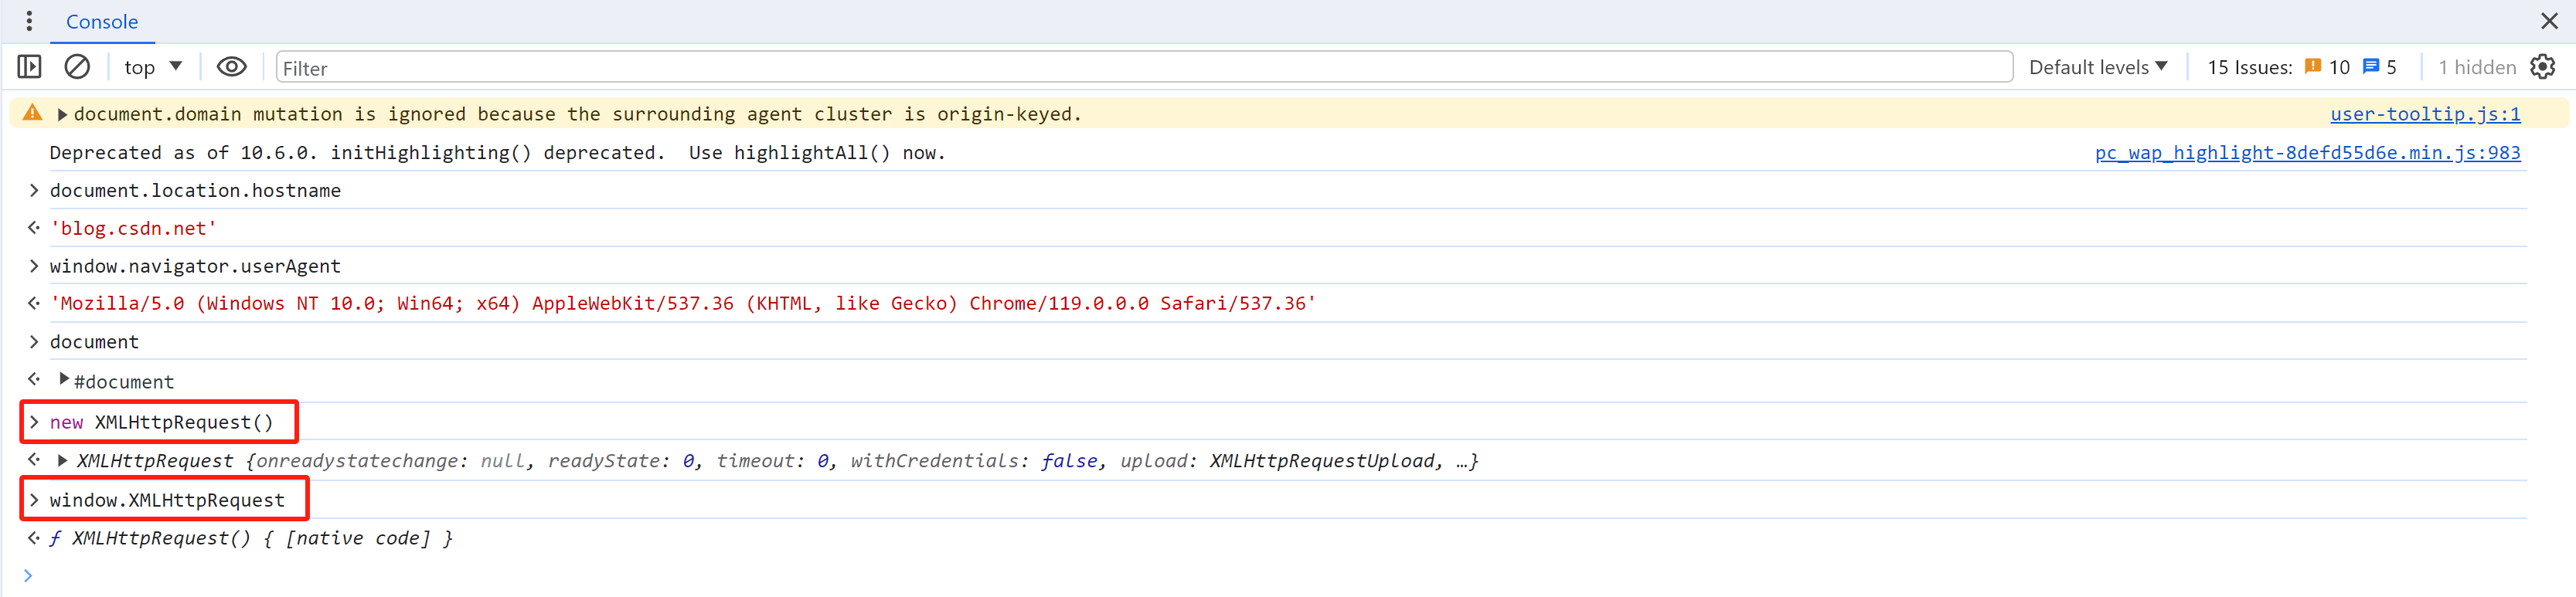This screenshot has width=2576, height=597.
Task: Select the 'blog.csdn.net' result string
Action: [133, 228]
